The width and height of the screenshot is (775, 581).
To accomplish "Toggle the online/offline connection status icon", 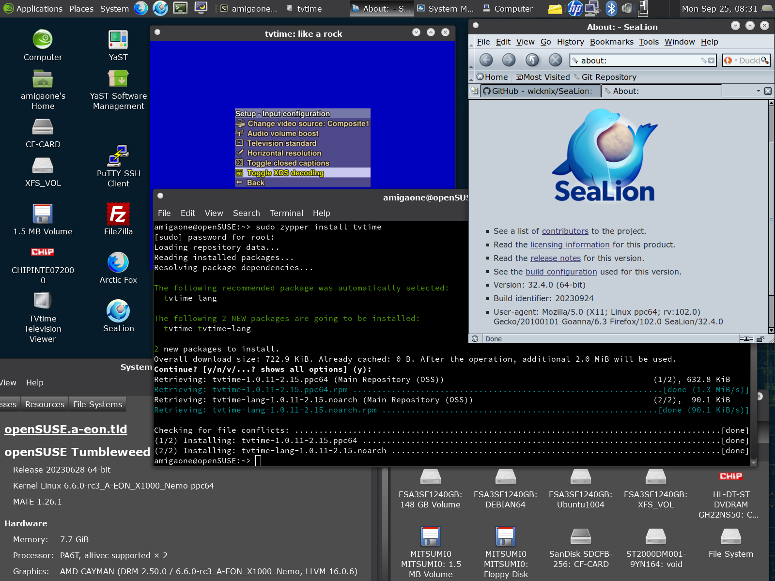I will click(x=746, y=339).
